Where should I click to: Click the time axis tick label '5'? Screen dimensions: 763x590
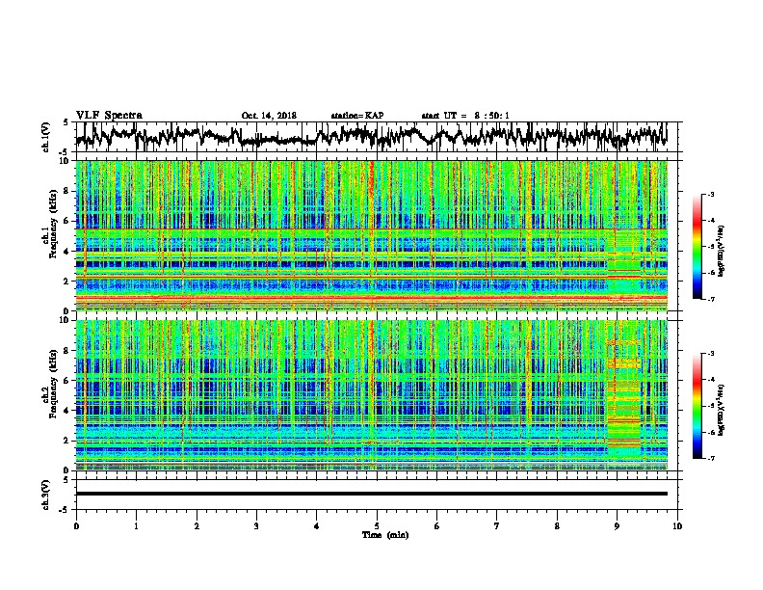[377, 526]
